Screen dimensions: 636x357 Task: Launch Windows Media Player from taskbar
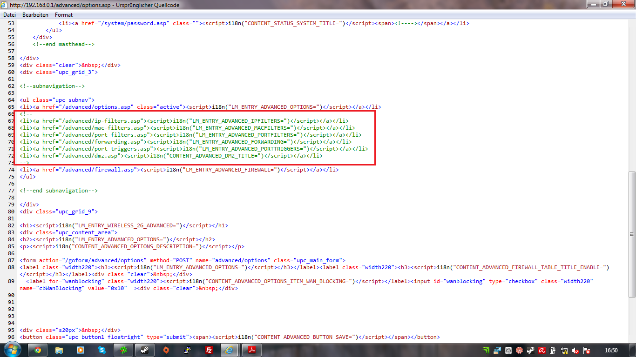click(80, 350)
